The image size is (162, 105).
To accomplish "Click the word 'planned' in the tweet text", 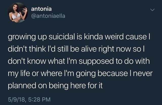I will click(x=22, y=86).
